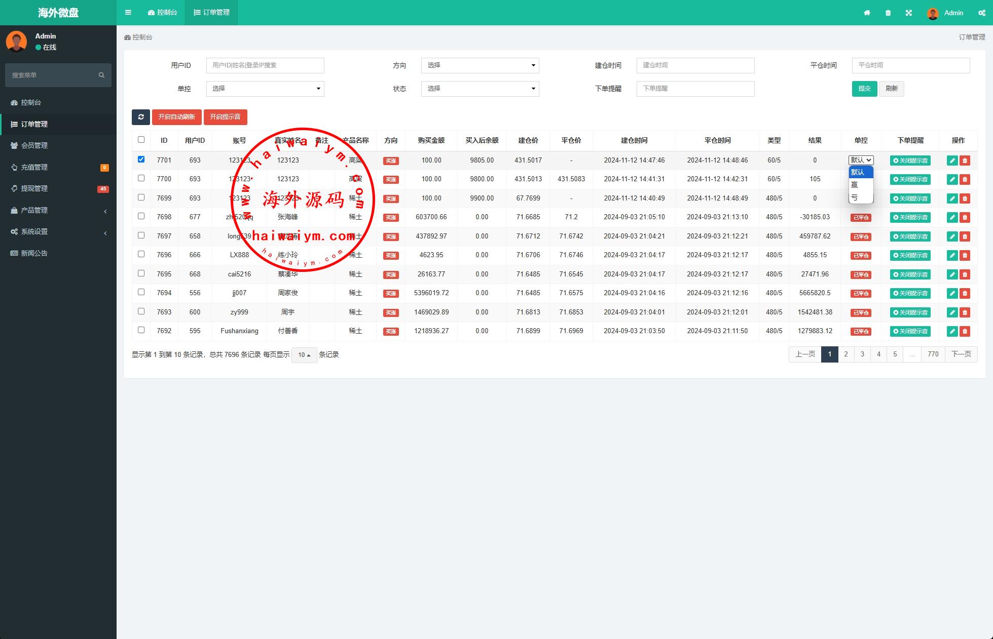The image size is (993, 639).
Task: Toggle the select-all checkbox in the table header
Action: (x=141, y=140)
